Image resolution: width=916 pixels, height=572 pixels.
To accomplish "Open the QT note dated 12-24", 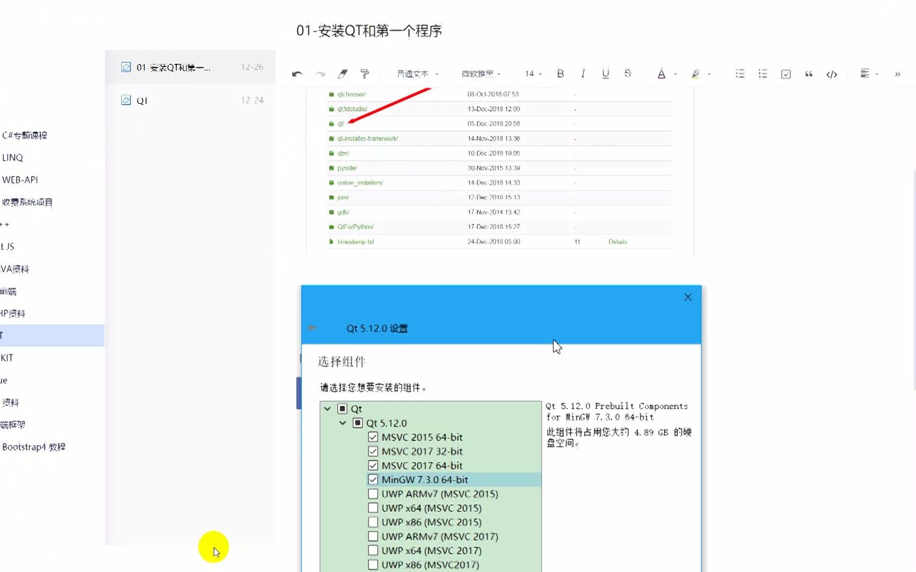I will click(190, 100).
